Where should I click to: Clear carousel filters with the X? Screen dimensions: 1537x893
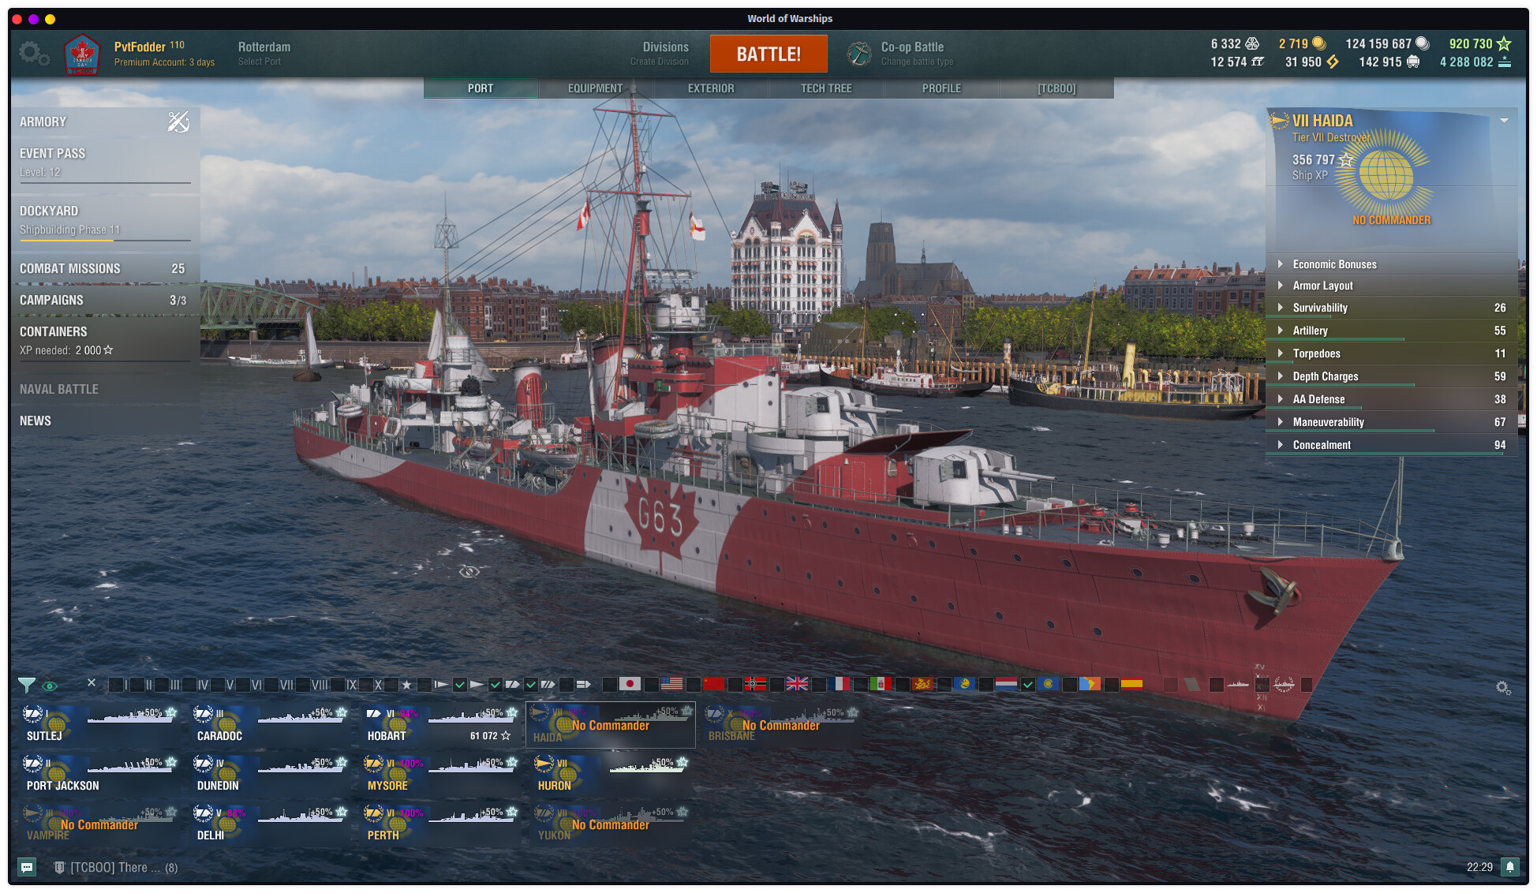point(92,682)
